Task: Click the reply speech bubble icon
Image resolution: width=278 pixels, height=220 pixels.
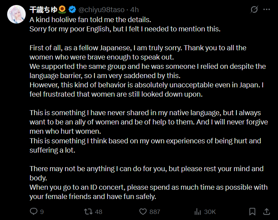Action: coord(34,211)
